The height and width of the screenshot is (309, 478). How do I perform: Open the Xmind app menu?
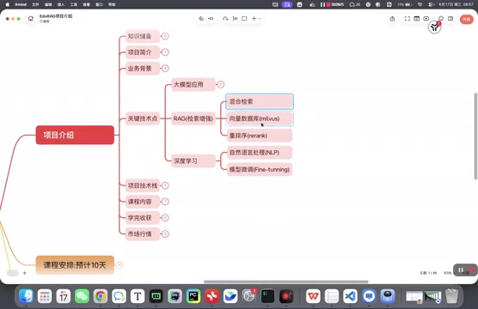21,4
